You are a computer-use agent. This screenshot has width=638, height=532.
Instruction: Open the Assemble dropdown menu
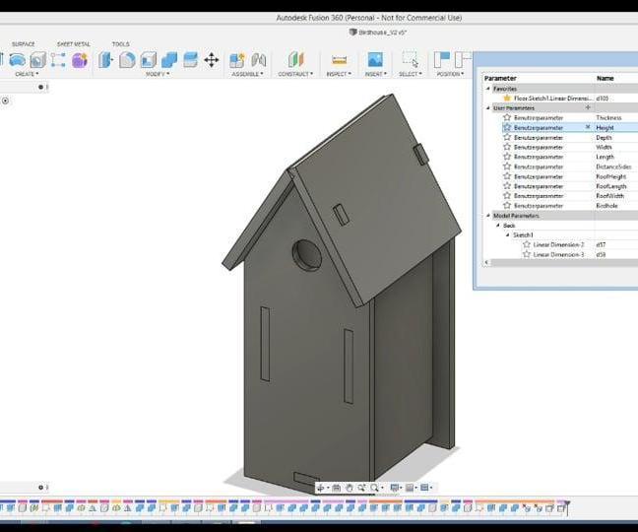pyautogui.click(x=247, y=74)
